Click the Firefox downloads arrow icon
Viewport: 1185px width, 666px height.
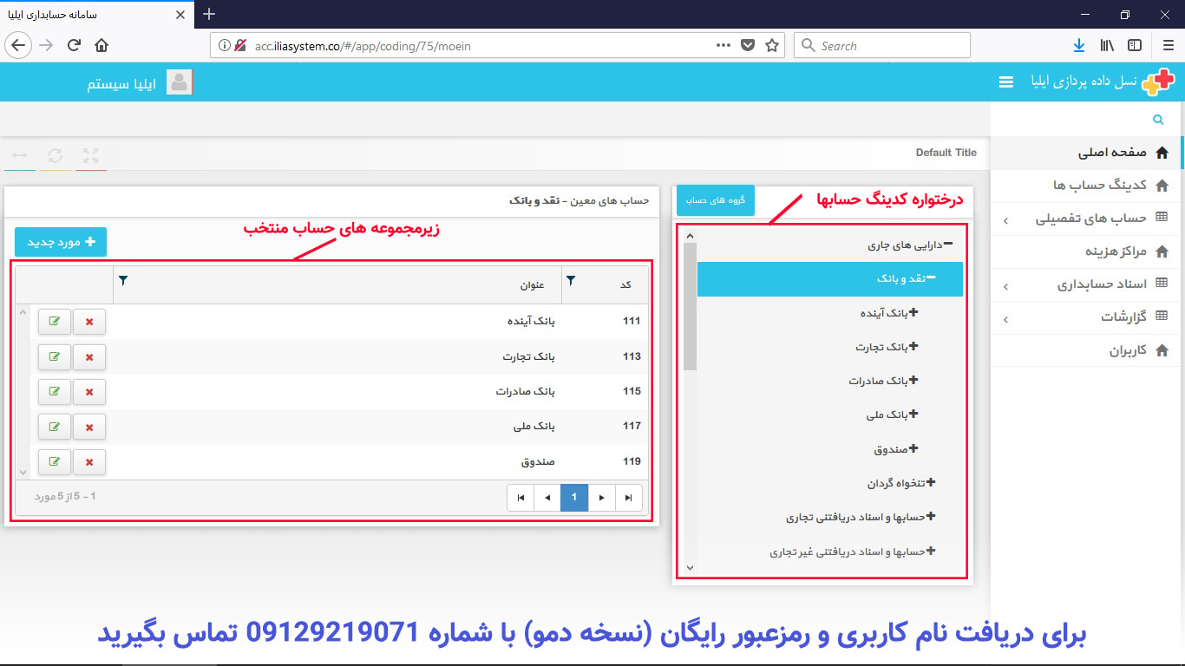pos(1078,44)
